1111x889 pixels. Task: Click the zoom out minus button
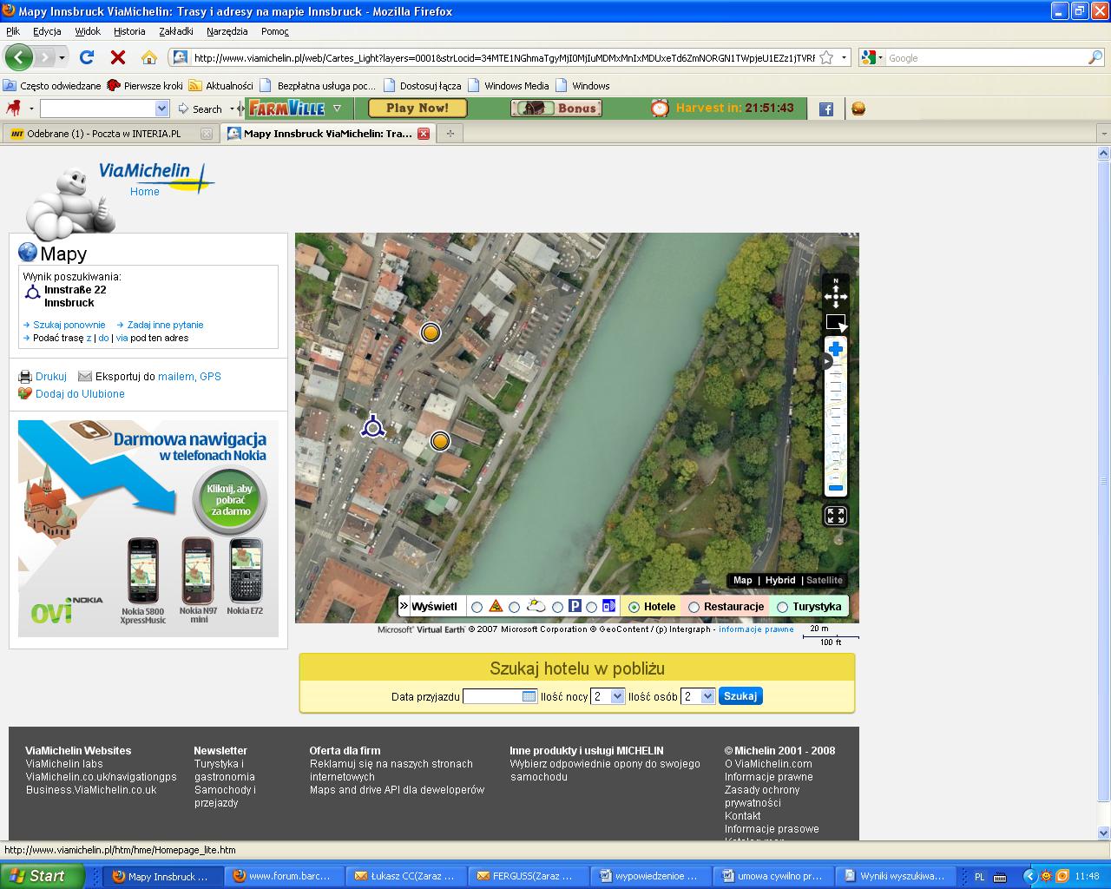835,488
